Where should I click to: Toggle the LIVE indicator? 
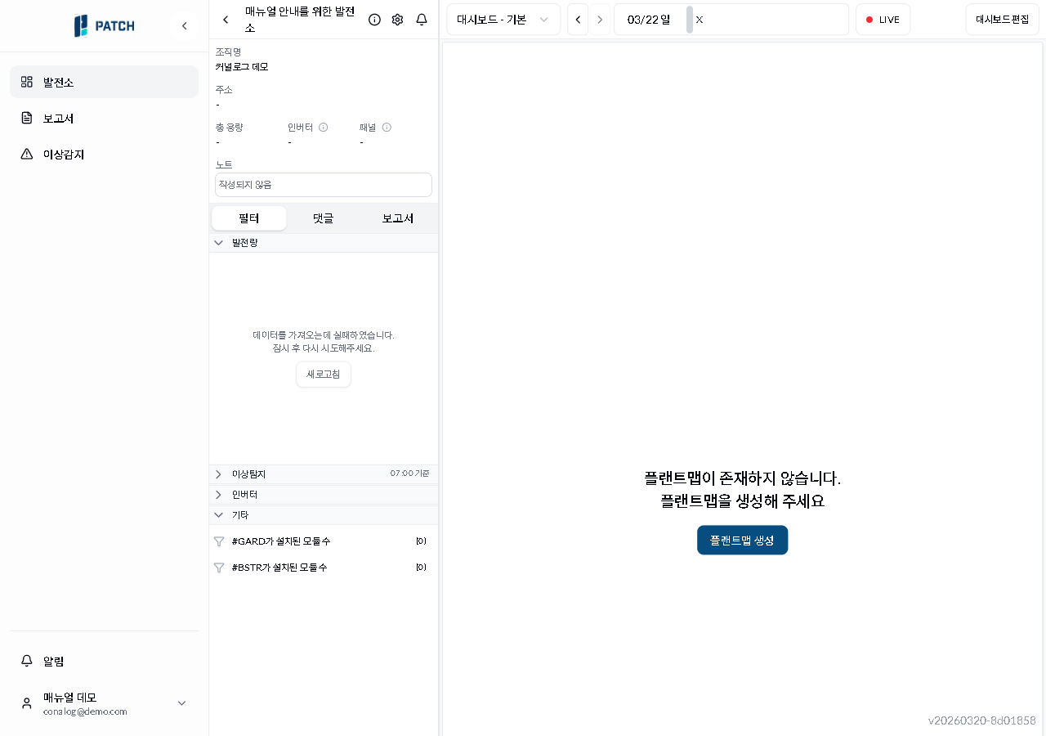(883, 19)
